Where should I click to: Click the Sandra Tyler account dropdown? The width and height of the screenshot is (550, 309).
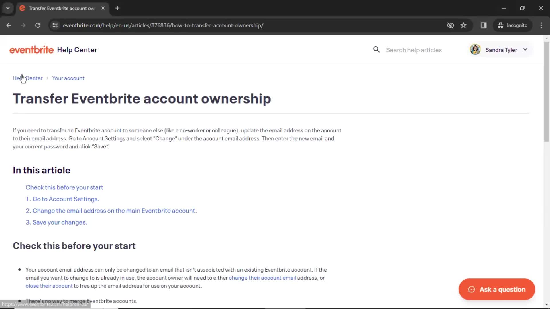499,50
